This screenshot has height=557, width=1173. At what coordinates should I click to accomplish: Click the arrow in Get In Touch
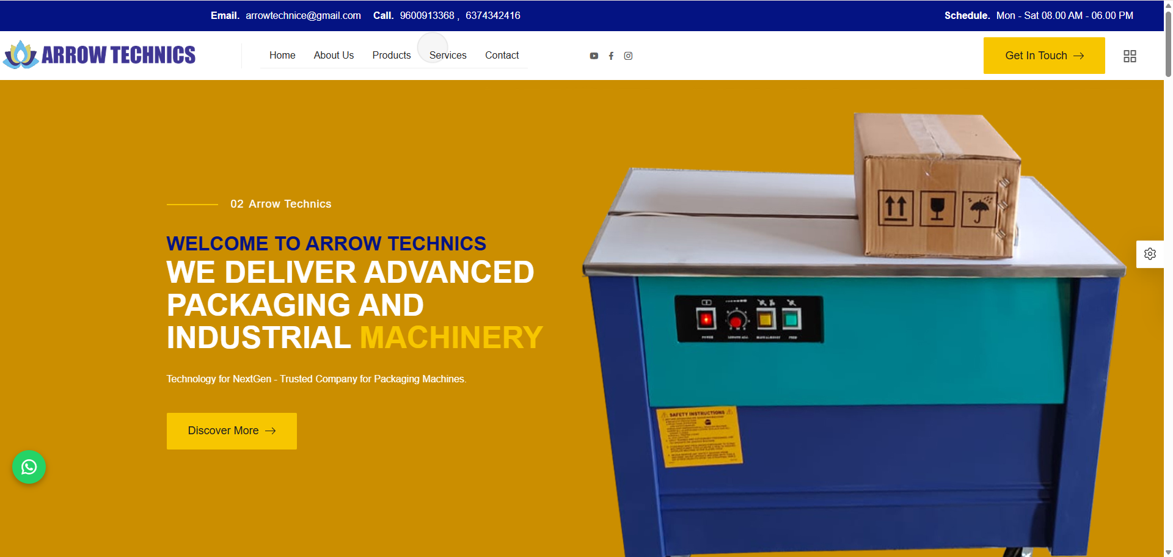click(x=1079, y=56)
